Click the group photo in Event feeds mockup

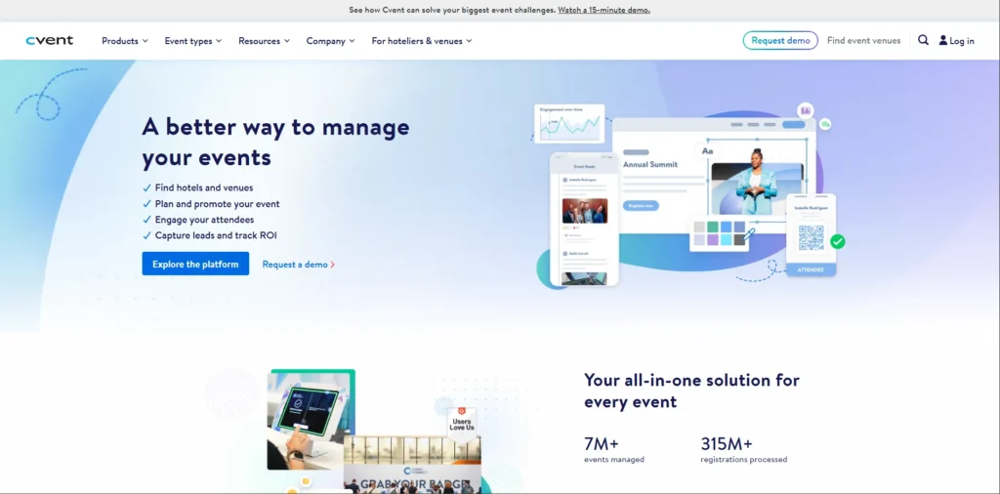pos(585,210)
